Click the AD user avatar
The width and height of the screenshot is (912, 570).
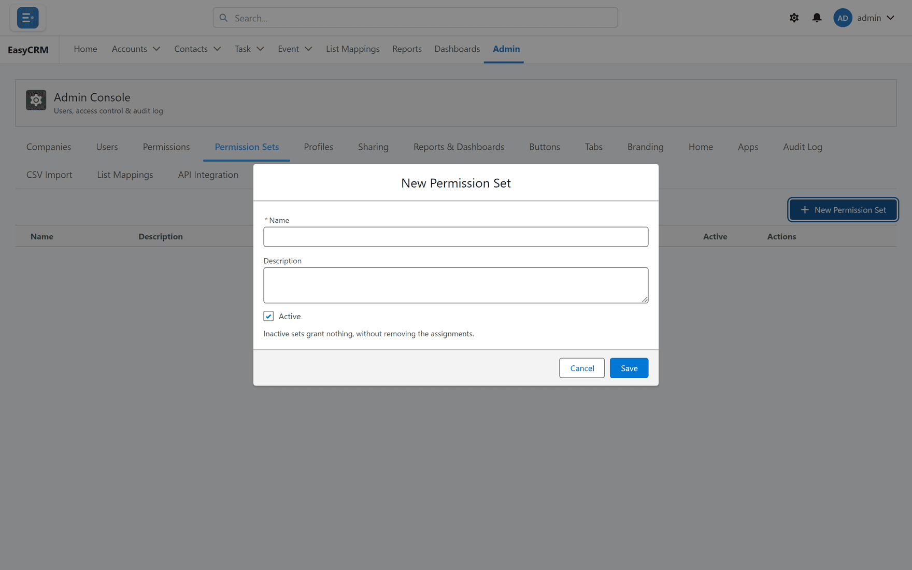[x=843, y=18]
